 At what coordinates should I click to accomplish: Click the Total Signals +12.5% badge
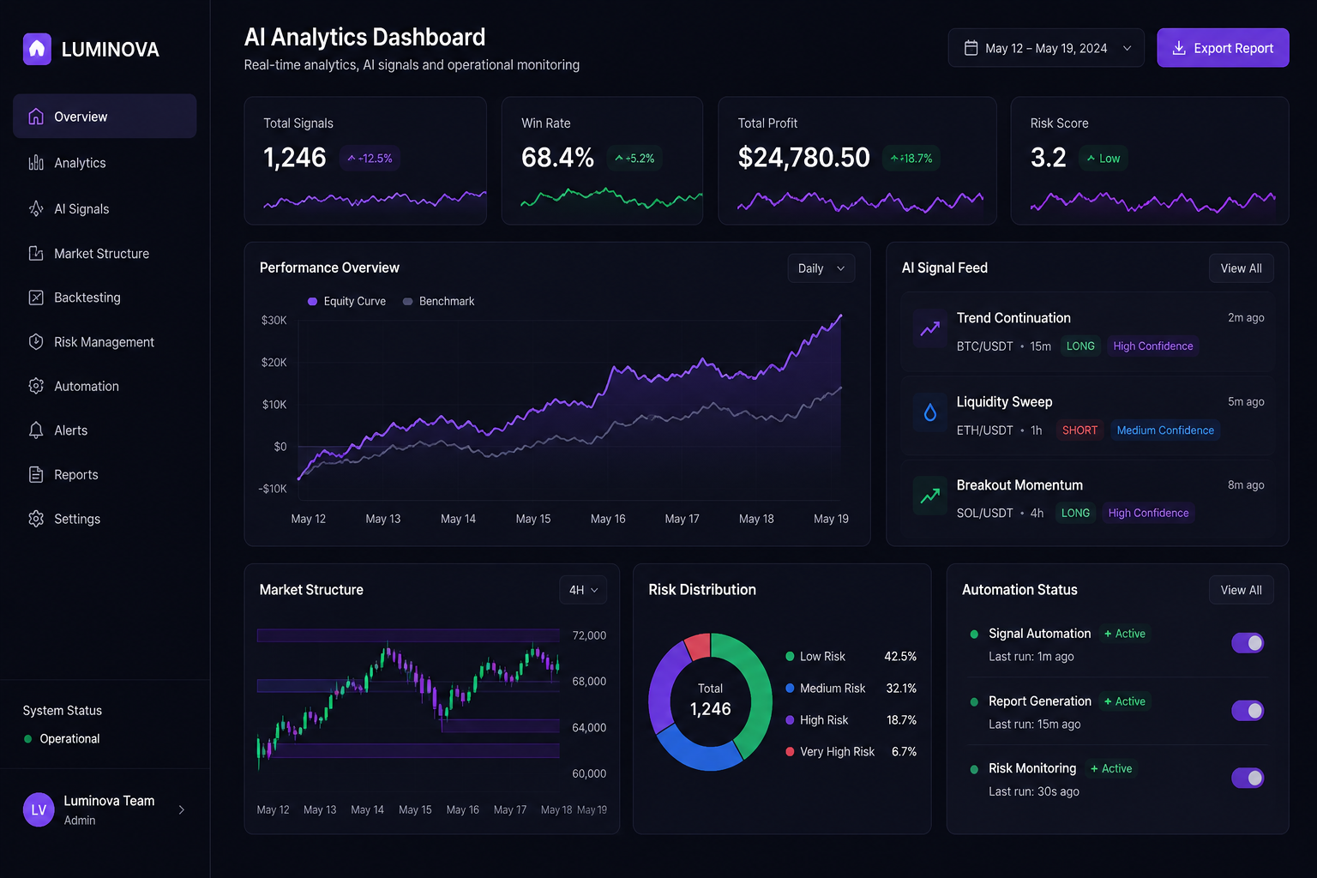coord(370,158)
